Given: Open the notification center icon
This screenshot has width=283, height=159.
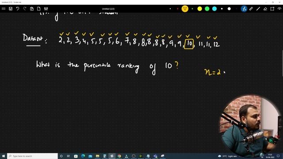Looking at the screenshot, I should click(x=278, y=156).
